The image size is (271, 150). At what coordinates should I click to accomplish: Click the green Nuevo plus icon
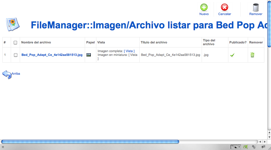click(204, 8)
